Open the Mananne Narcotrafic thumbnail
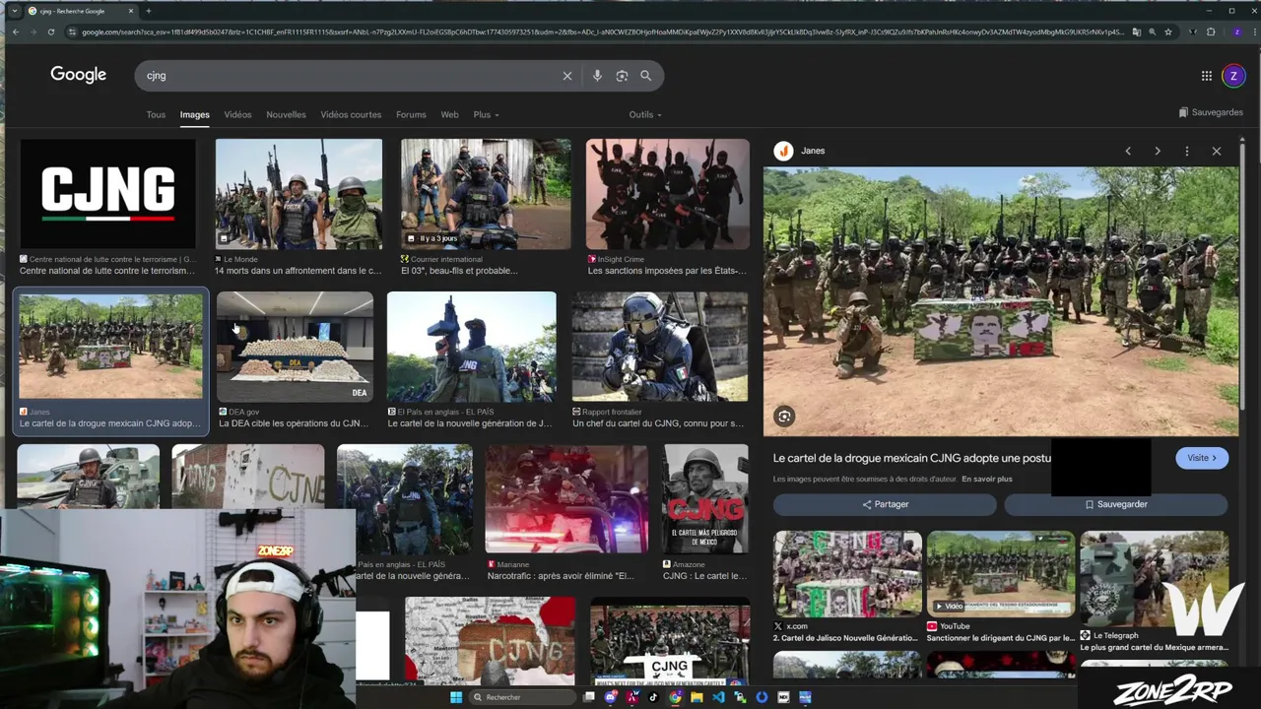This screenshot has height=709, width=1261. pyautogui.click(x=566, y=498)
